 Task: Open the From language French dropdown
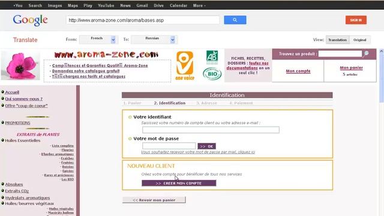[99, 40]
